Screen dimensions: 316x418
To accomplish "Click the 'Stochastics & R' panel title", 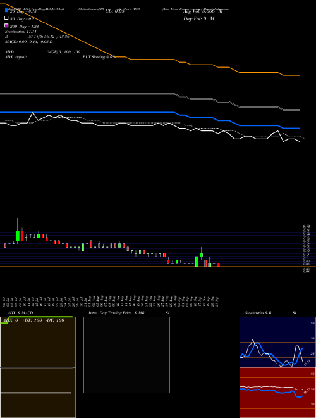I will (258, 313).
